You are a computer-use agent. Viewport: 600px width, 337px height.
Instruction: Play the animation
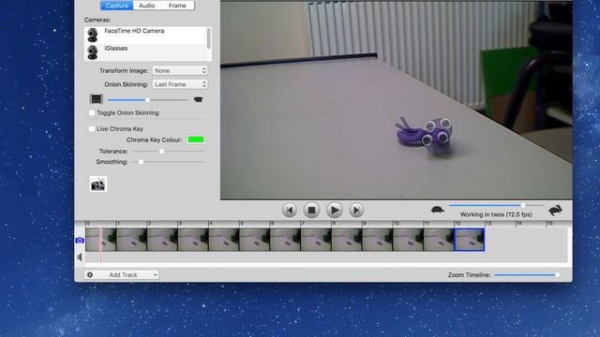[335, 210]
